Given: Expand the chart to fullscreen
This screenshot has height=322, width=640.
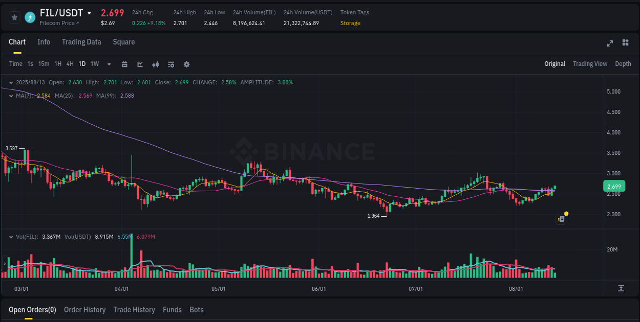Looking at the screenshot, I should pos(610,43).
